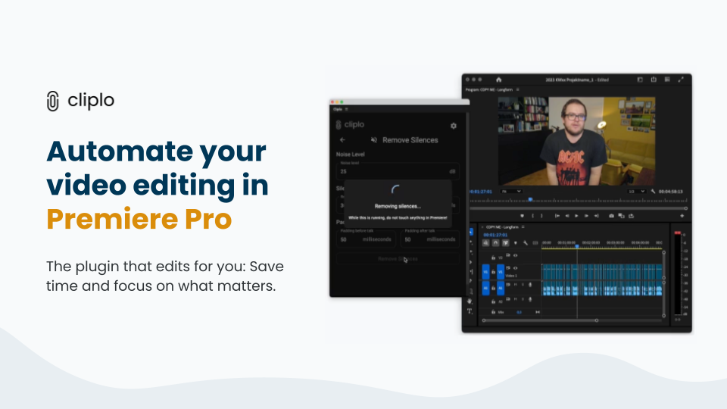Enable voice-over record on A2
Viewport: 727px width, 409px height.
click(x=530, y=299)
